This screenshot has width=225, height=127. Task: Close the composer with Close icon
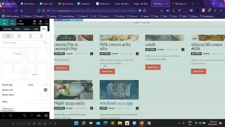46,22
